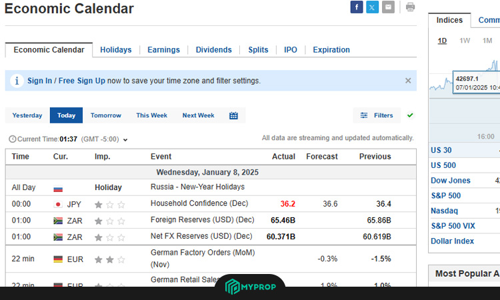The width and height of the screenshot is (500, 300).
Task: Open the Nasdaq index link
Action: click(x=444, y=211)
